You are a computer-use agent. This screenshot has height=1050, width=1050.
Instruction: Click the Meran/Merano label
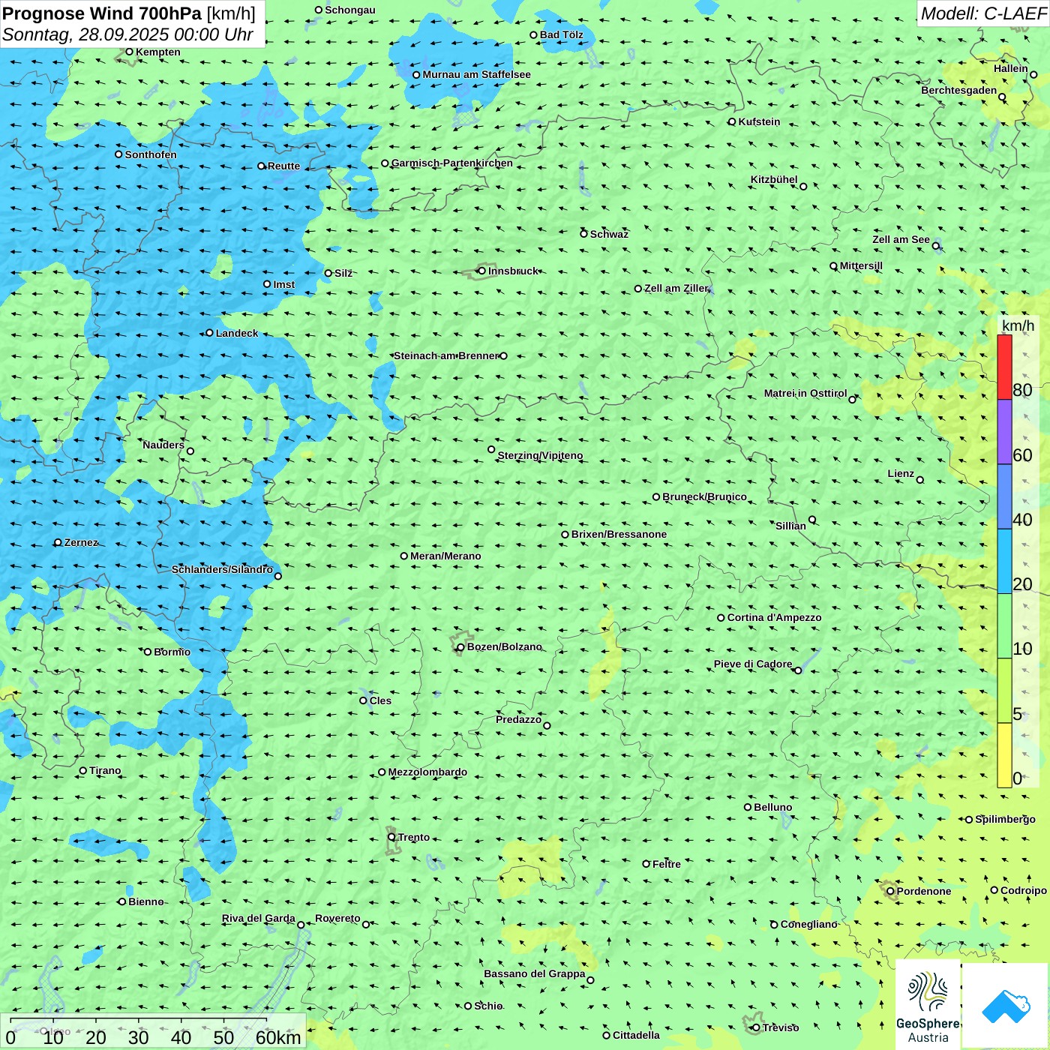(x=445, y=556)
